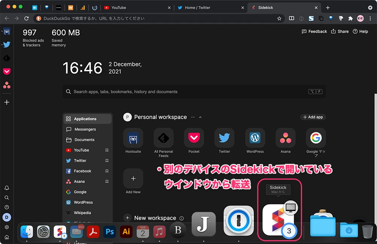Launch the Pocket tile in Personal workspace

click(194, 138)
